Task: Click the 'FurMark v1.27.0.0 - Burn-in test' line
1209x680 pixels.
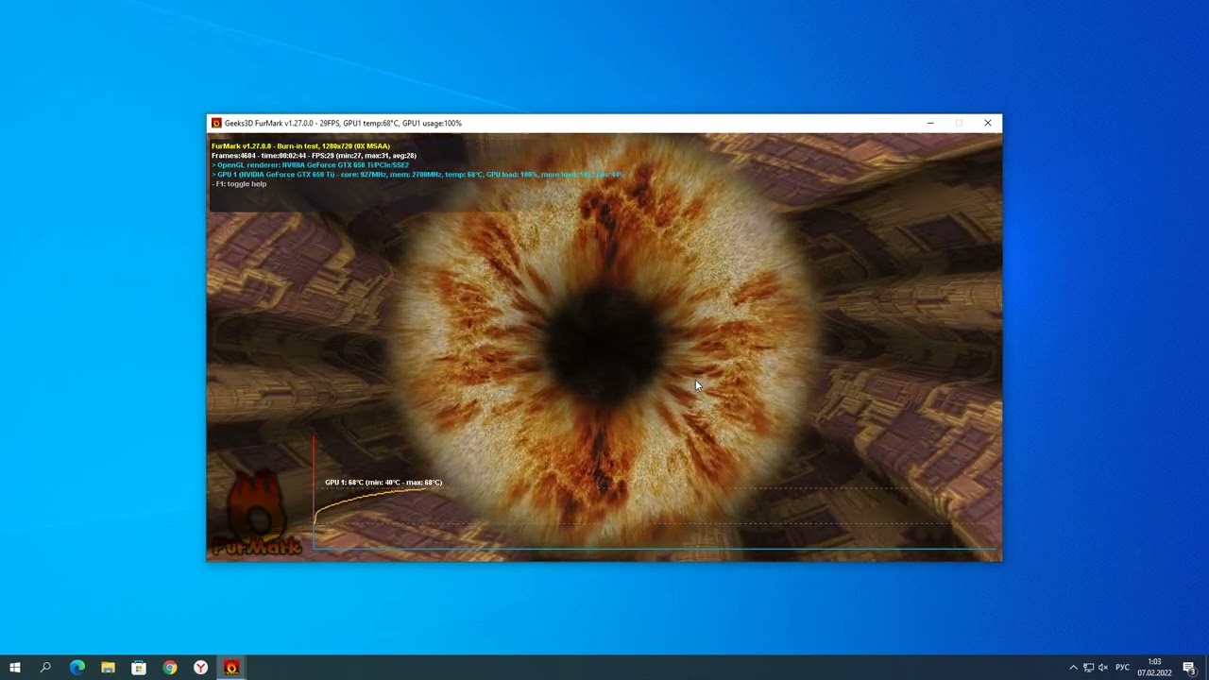Action: click(x=300, y=146)
